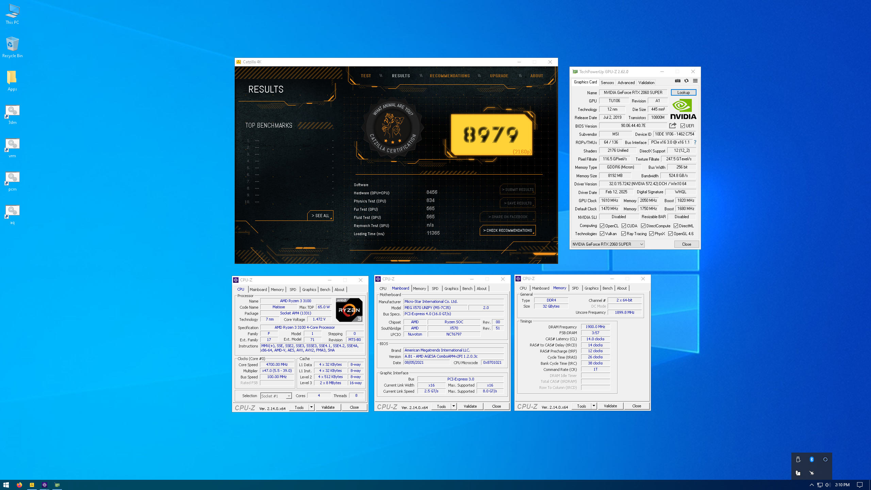Toggle the Ray Tracing checkbox
Screen dimensions: 871x490
pyautogui.click(x=623, y=234)
